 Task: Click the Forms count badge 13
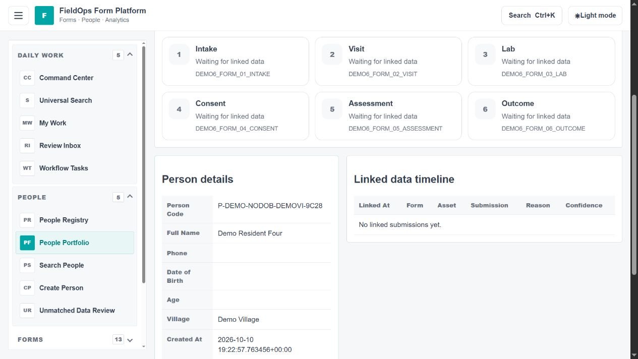118,339
